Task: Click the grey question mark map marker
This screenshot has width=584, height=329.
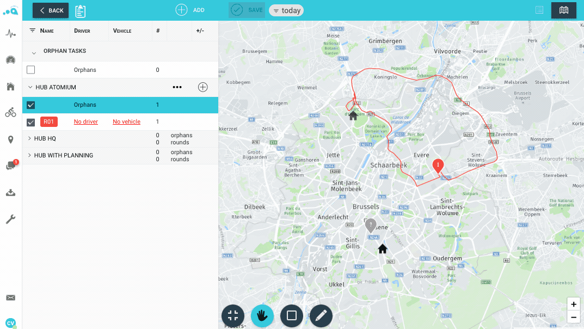Action: [371, 225]
